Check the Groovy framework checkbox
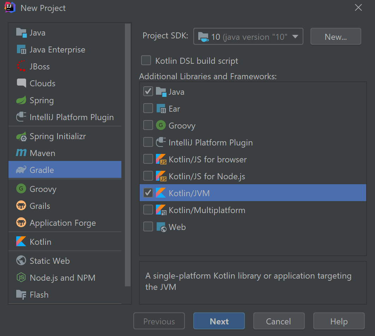 148,125
